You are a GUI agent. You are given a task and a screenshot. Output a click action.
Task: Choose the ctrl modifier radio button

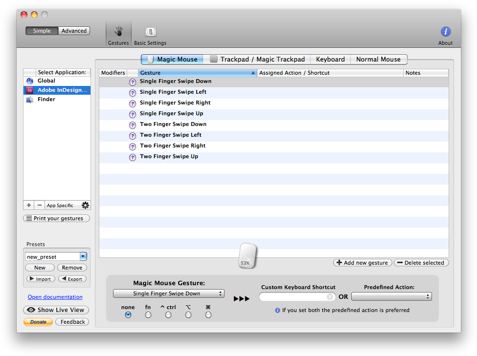click(168, 315)
